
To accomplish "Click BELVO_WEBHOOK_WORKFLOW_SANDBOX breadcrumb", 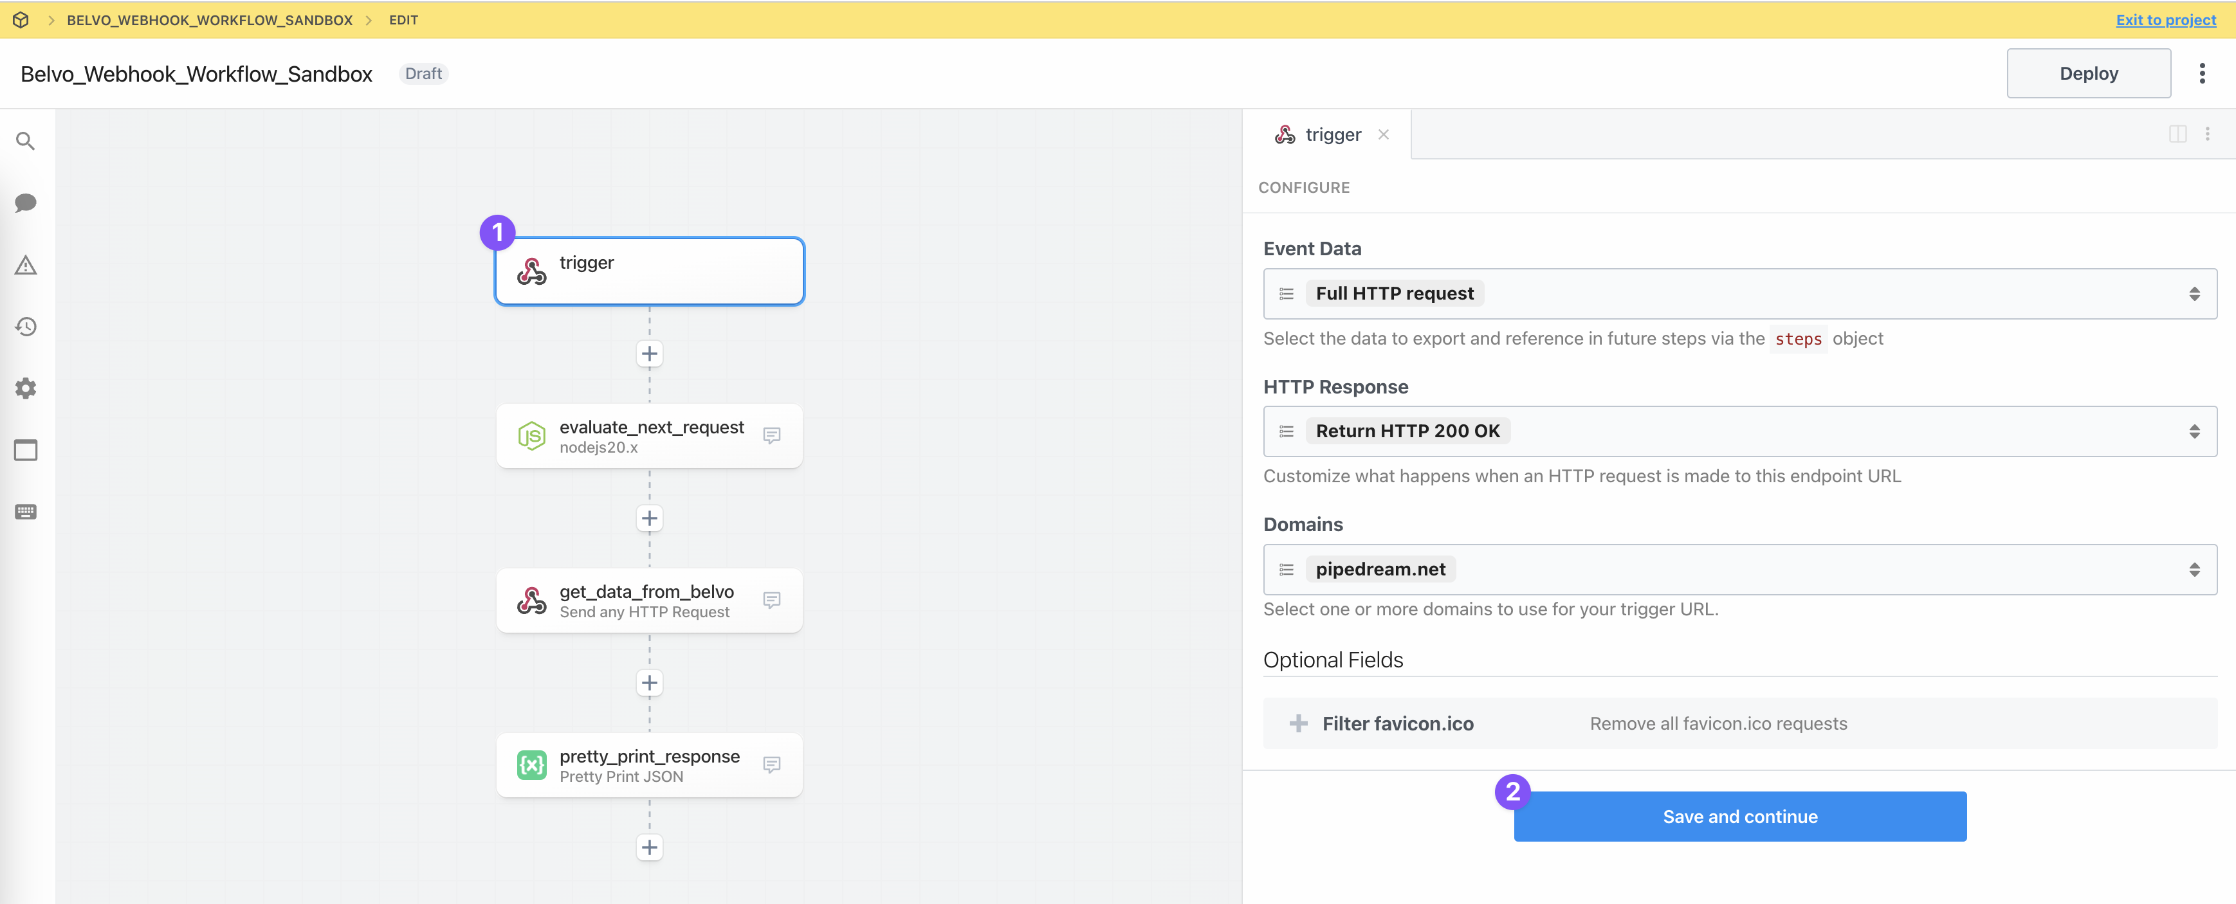I will point(209,20).
